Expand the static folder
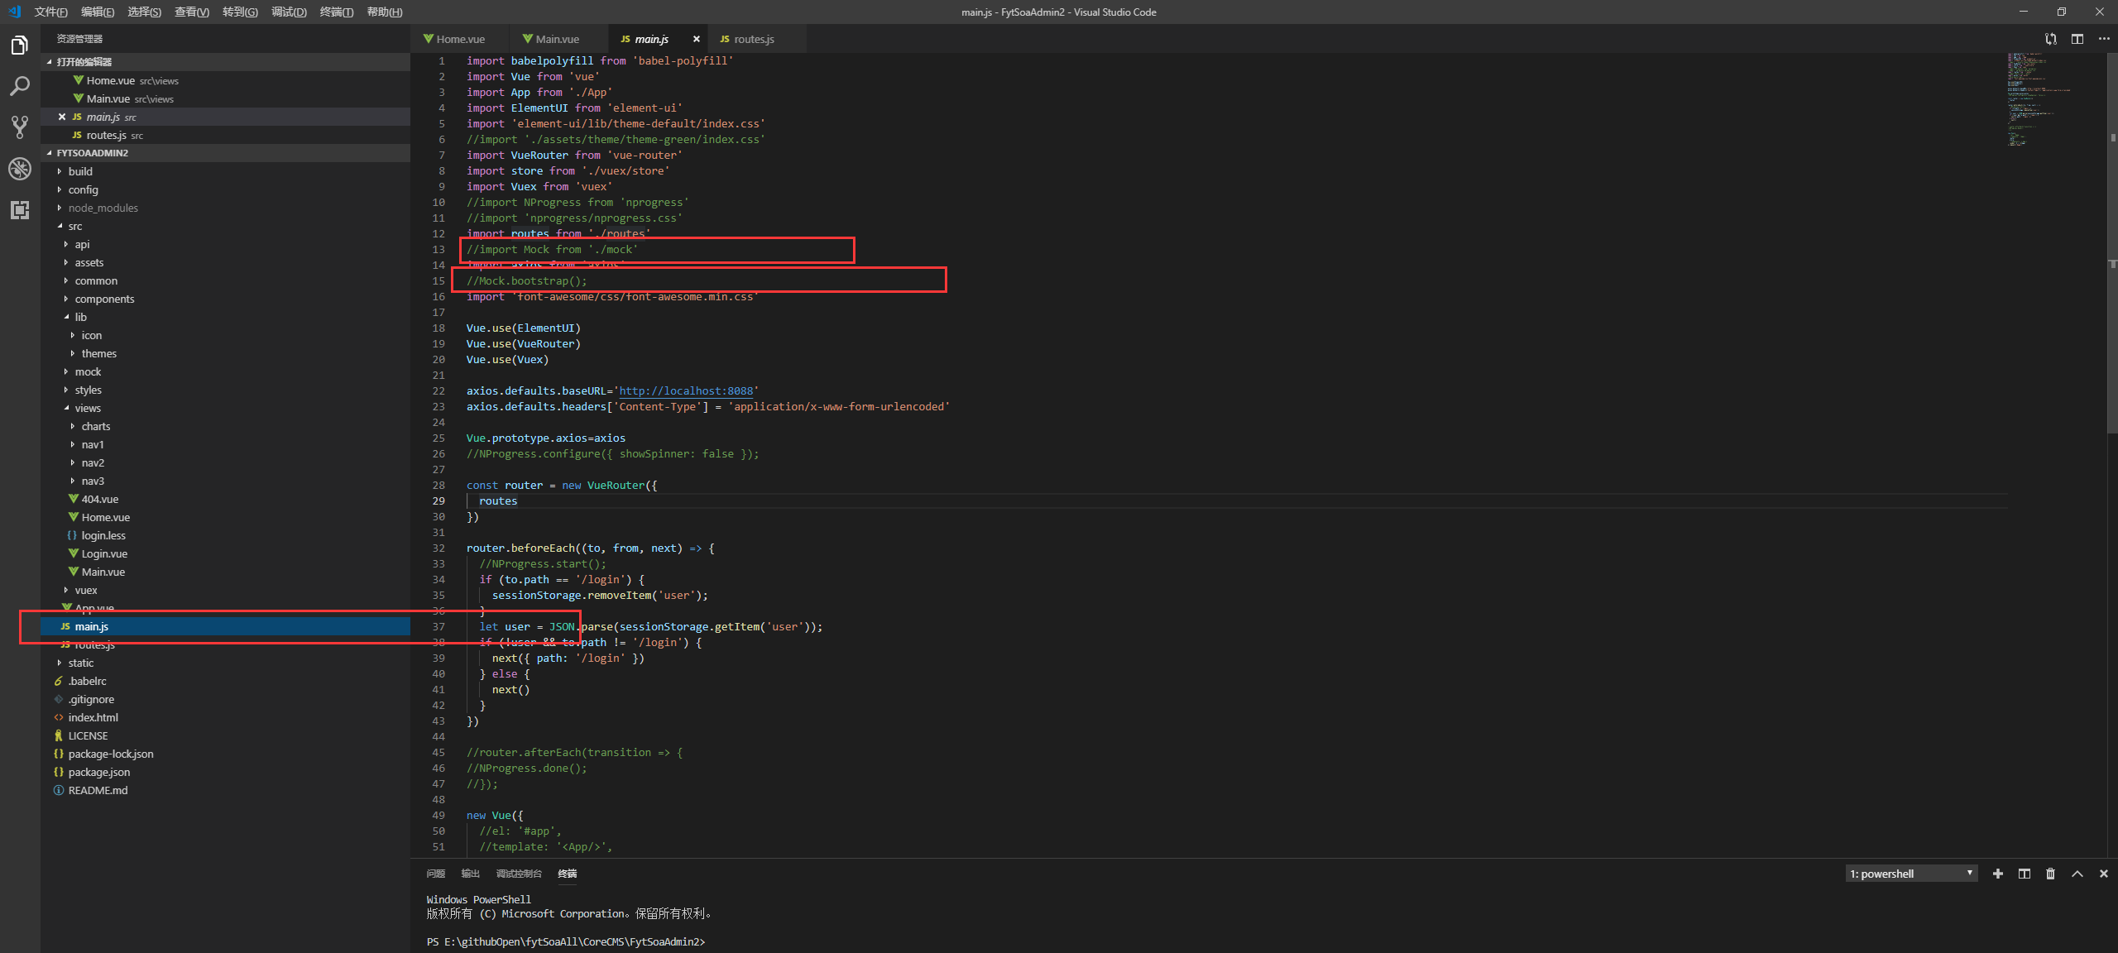Screen dimensions: 2118x953 click(x=80, y=663)
